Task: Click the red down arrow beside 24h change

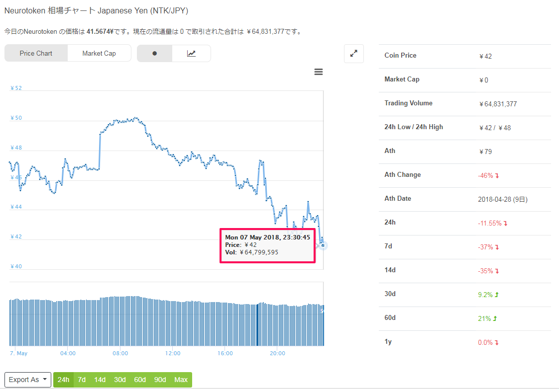Action: [x=506, y=224]
